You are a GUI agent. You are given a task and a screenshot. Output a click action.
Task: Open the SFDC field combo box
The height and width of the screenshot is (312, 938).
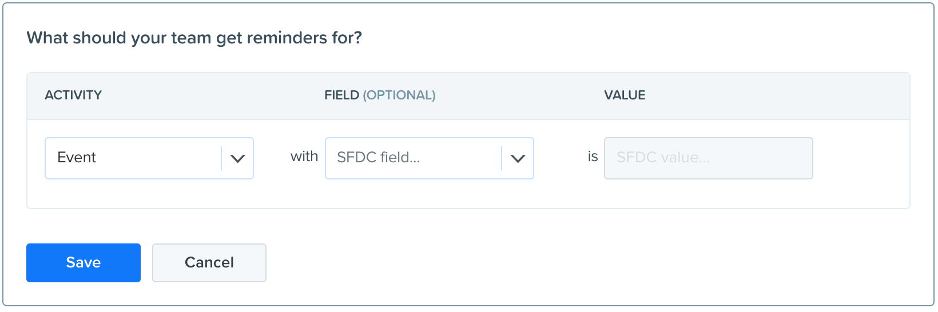(x=430, y=158)
